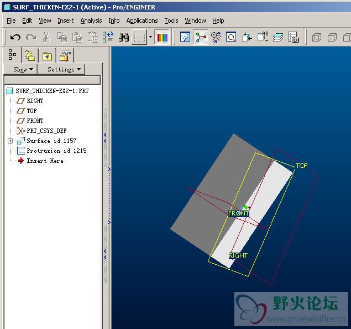Open the View Manager icon
This screenshot has height=329, width=351.
tap(294, 37)
